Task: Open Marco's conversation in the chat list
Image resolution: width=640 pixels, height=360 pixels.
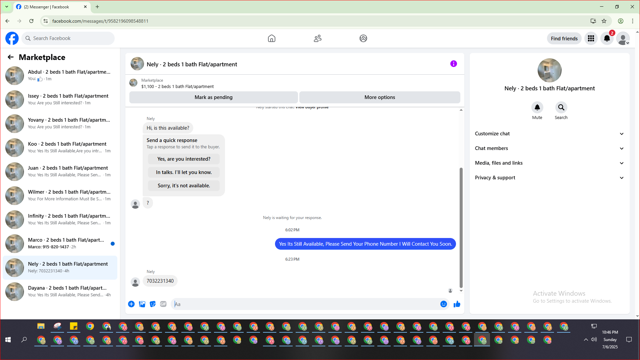Action: pos(60,243)
